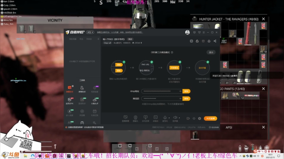Open streaming settings gear icon
Screen dimensions: 284x159
pyautogui.click(x=200, y=118)
